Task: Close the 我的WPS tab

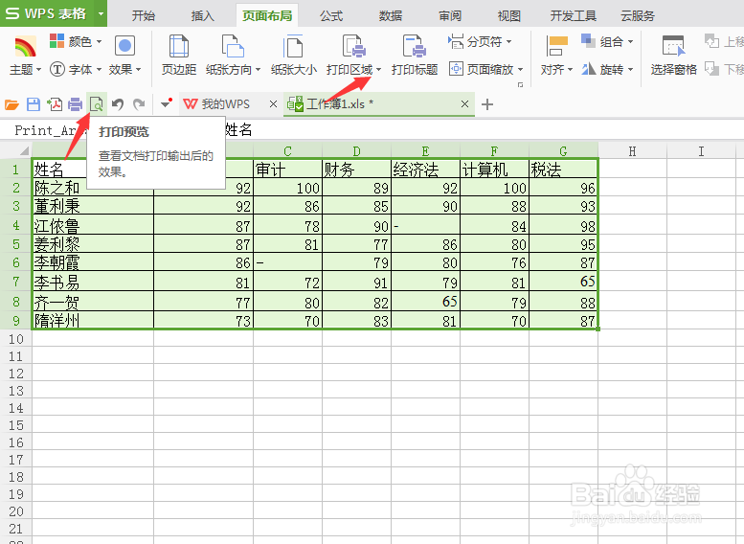Action: click(x=273, y=104)
